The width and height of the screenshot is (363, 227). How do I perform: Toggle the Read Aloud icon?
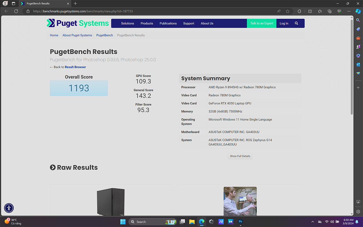point(279,11)
